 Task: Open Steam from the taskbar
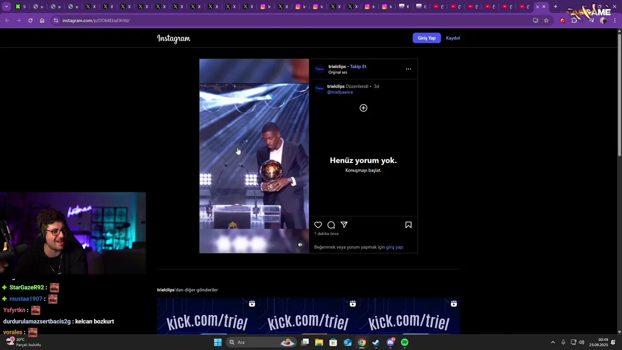click(x=376, y=342)
